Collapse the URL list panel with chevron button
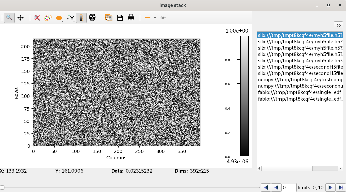Screen dimensions: 346x192 (338, 25)
